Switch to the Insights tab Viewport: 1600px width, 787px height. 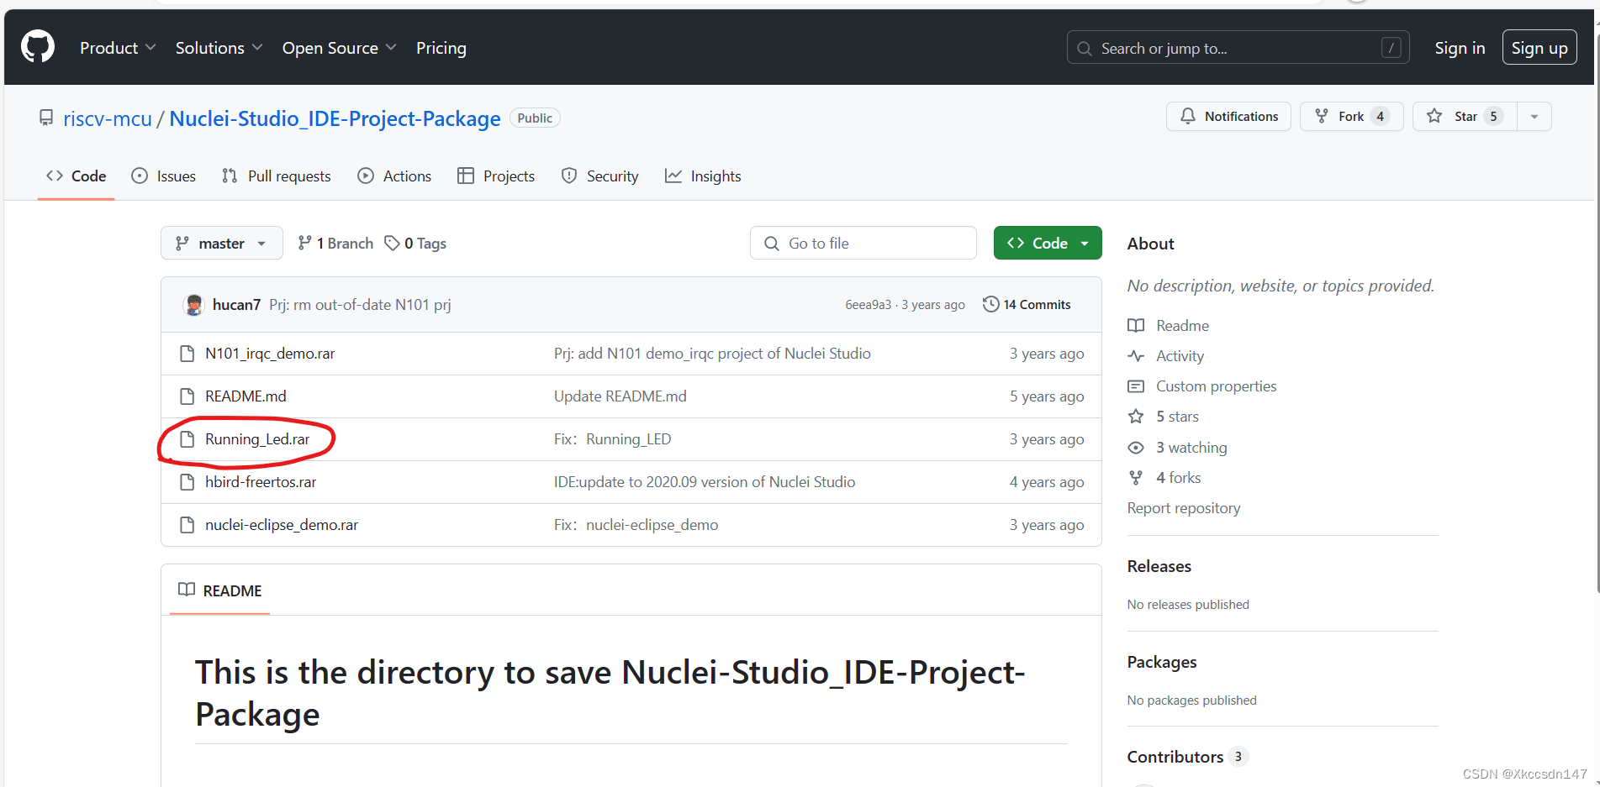point(703,176)
